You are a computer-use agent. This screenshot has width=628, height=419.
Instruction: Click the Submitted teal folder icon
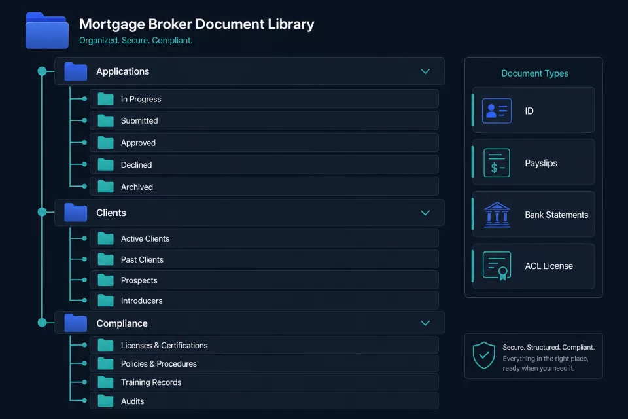(x=106, y=120)
